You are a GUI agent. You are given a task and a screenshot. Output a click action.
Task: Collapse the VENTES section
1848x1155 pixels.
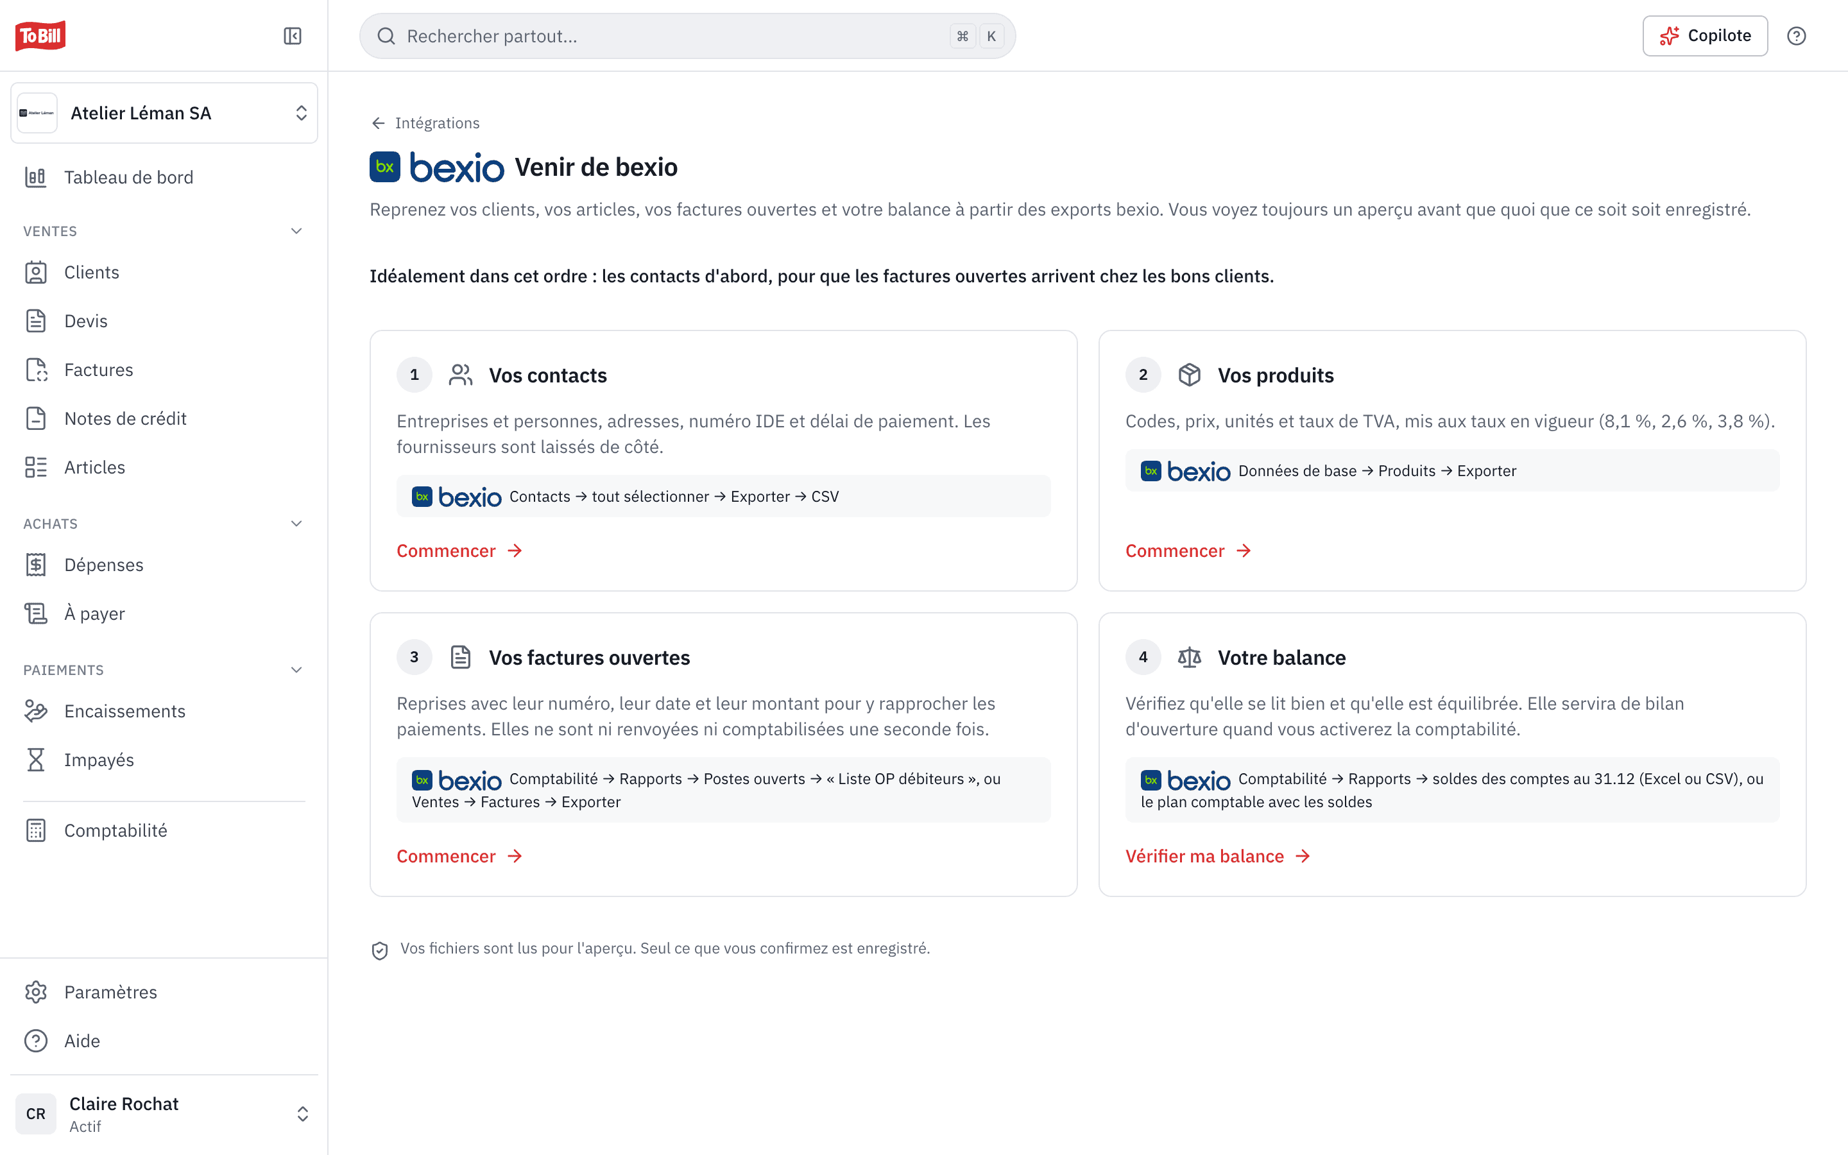click(x=297, y=231)
